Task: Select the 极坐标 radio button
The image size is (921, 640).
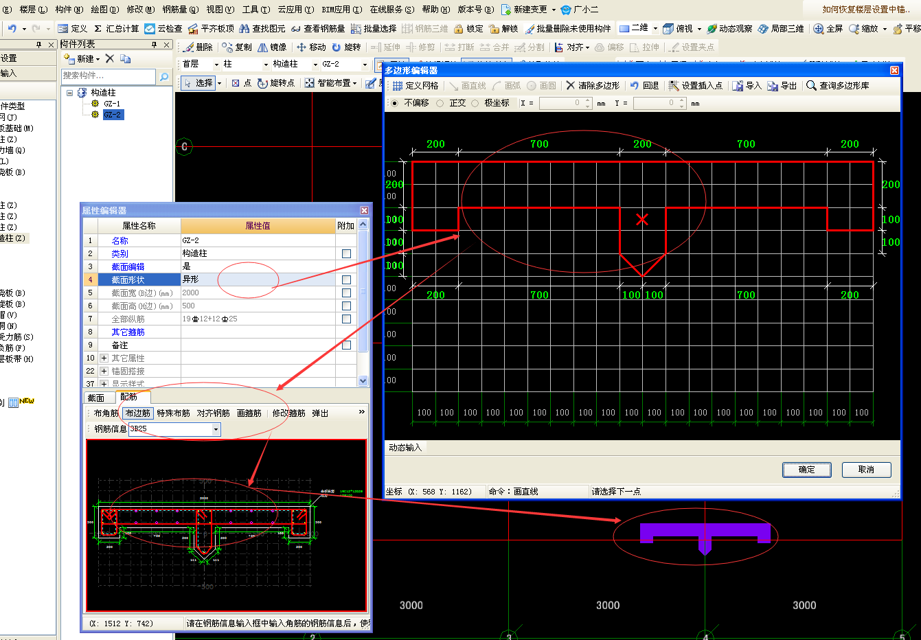Action: point(475,103)
